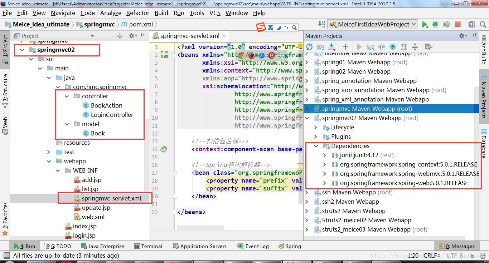Expand the Plugins node in Maven
This screenshot has height=263, width=489.
[315, 137]
